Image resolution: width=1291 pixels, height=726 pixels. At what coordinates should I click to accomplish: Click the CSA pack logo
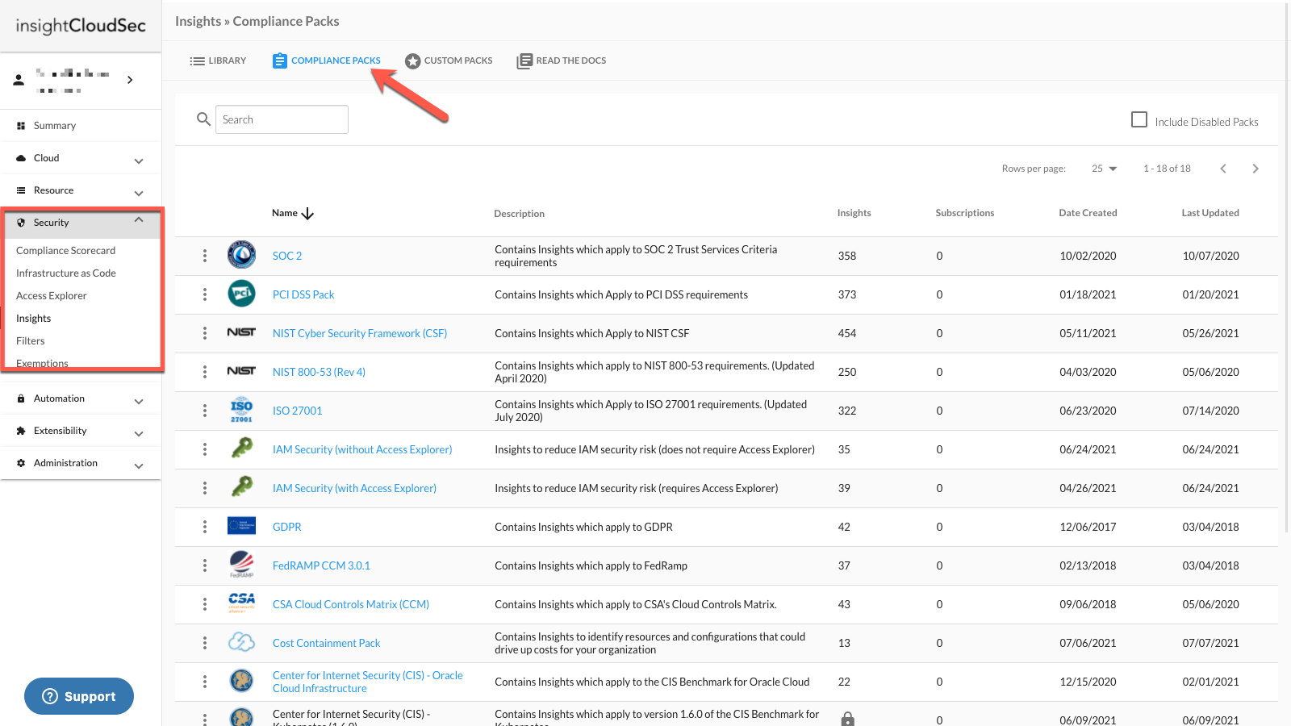241,603
